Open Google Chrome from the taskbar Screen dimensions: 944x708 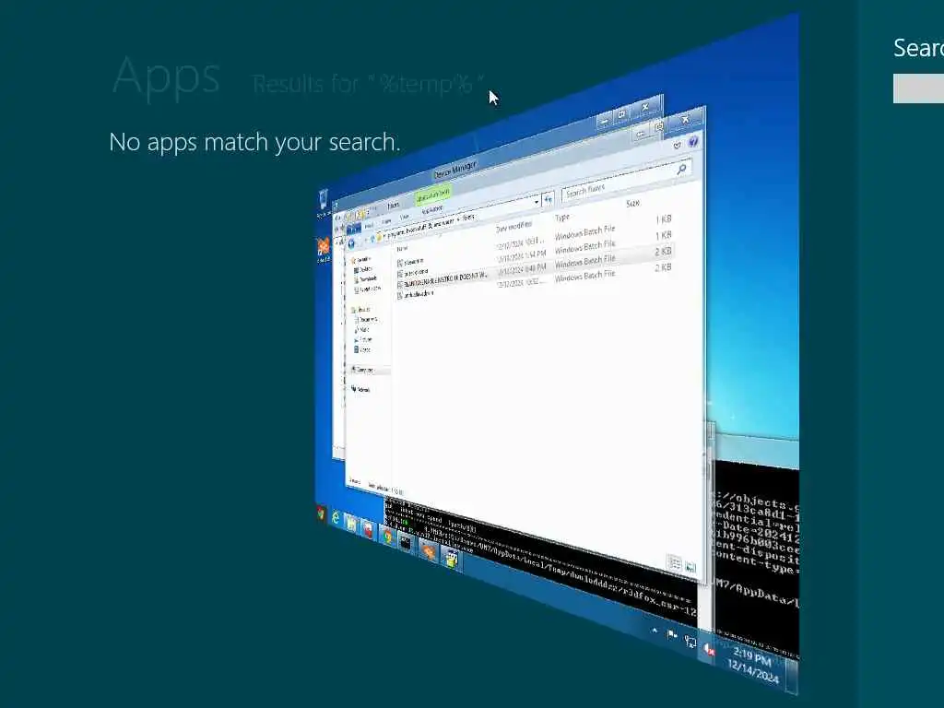pyautogui.click(x=388, y=536)
